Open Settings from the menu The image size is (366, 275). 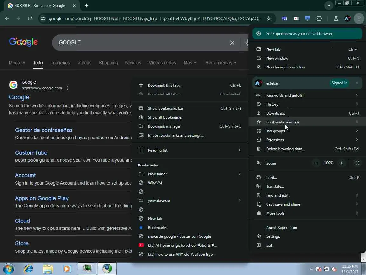tap(308, 236)
